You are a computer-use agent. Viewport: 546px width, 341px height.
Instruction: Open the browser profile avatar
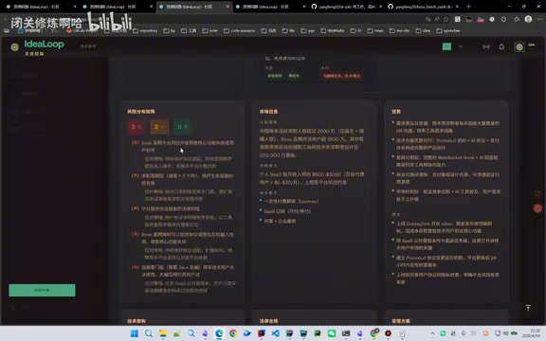[528, 19]
